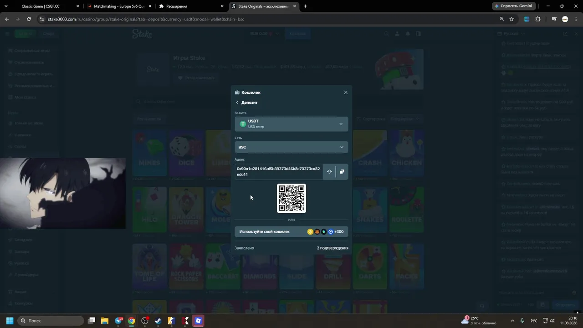Viewport: 583px width, 328px height.
Task: Go back using the Депозит arrow
Action: point(237,102)
